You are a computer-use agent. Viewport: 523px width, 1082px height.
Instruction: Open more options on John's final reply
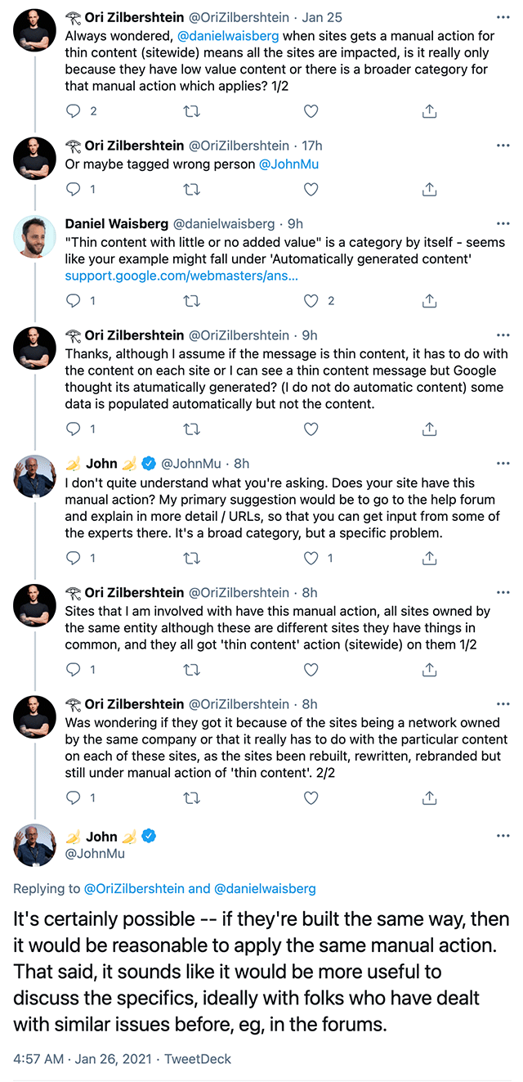tap(503, 836)
